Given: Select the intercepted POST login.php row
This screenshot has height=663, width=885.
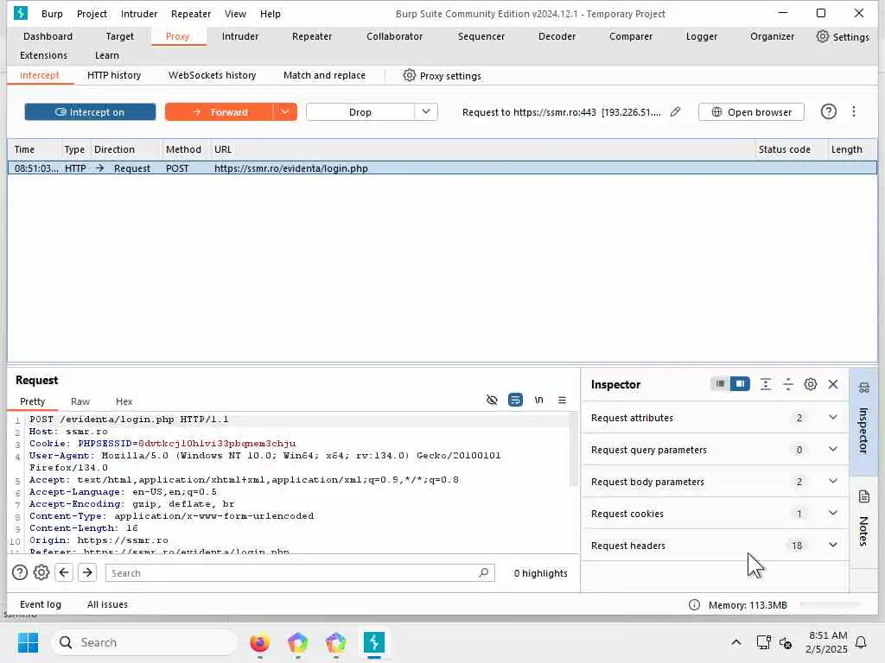Looking at the screenshot, I should pyautogui.click(x=442, y=168).
